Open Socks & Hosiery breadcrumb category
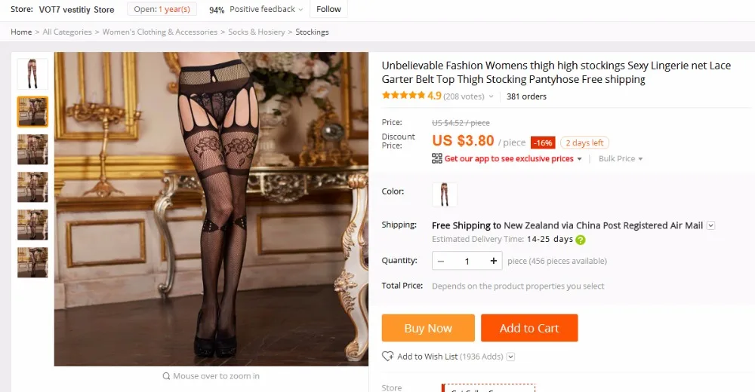 [257, 32]
